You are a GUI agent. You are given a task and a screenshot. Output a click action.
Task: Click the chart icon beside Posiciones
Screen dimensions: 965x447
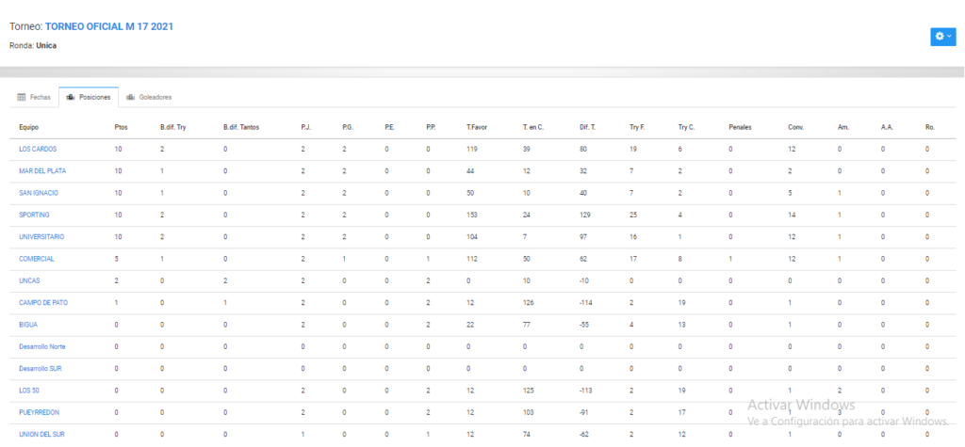(x=71, y=97)
